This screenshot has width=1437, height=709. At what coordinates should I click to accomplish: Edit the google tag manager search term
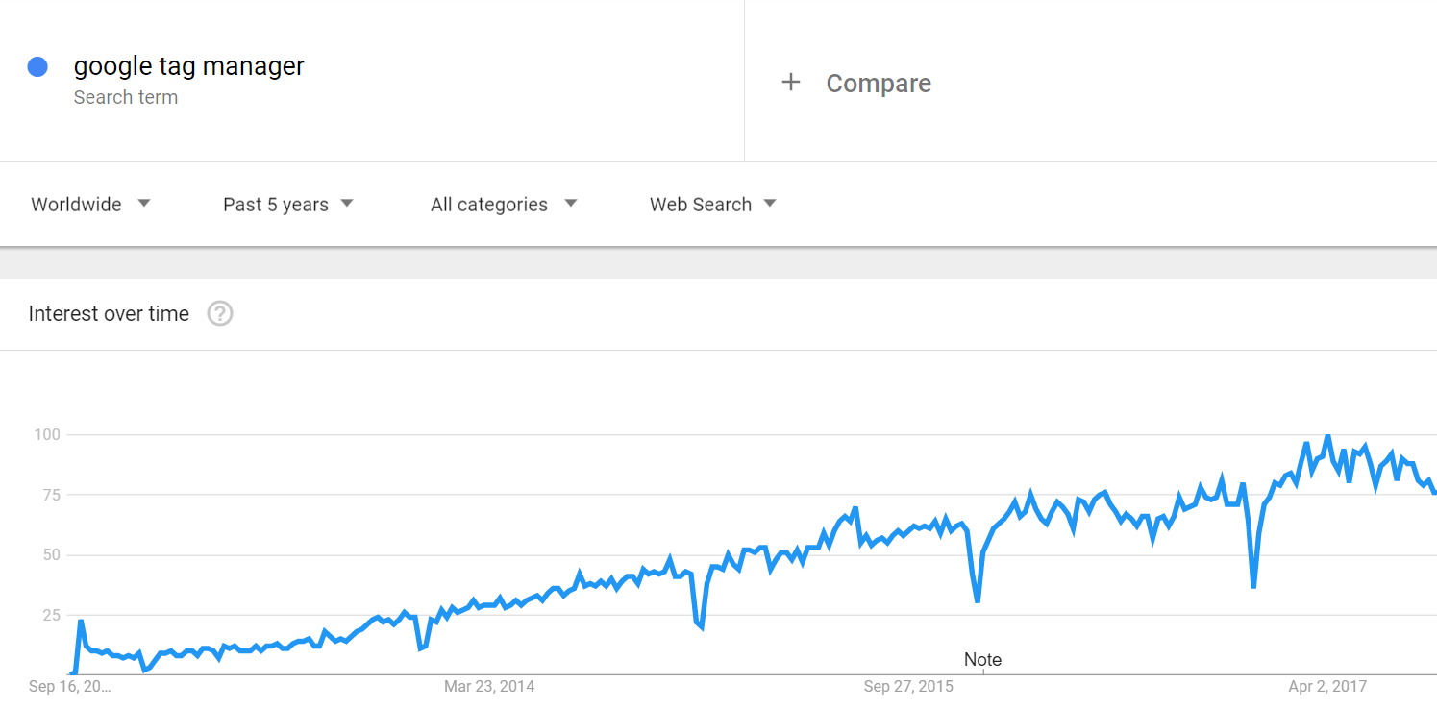[x=189, y=66]
